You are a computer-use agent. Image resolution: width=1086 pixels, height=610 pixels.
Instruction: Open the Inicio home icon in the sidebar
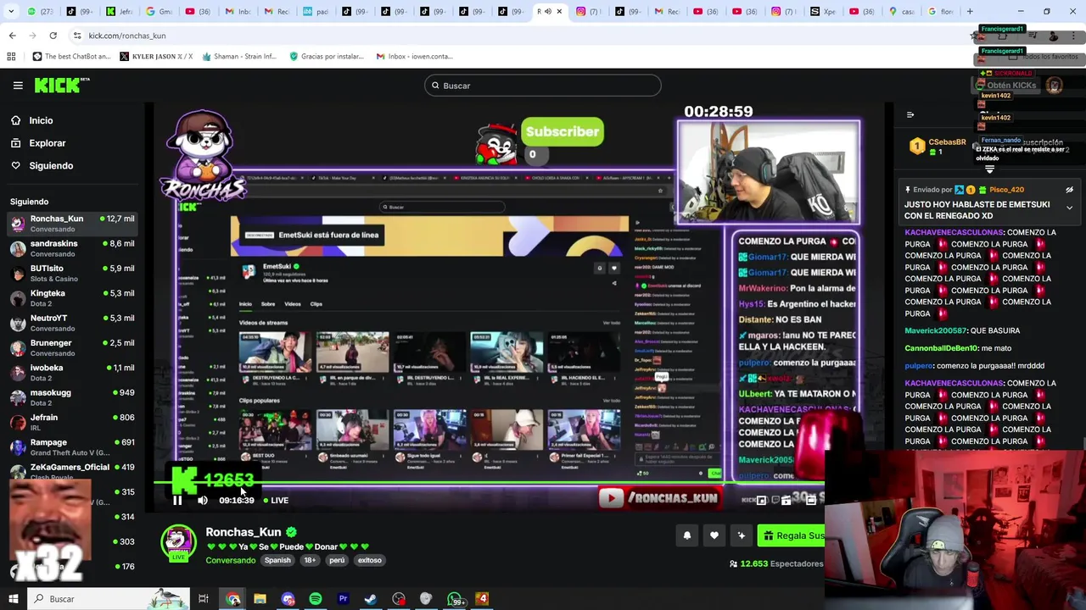[x=16, y=120]
